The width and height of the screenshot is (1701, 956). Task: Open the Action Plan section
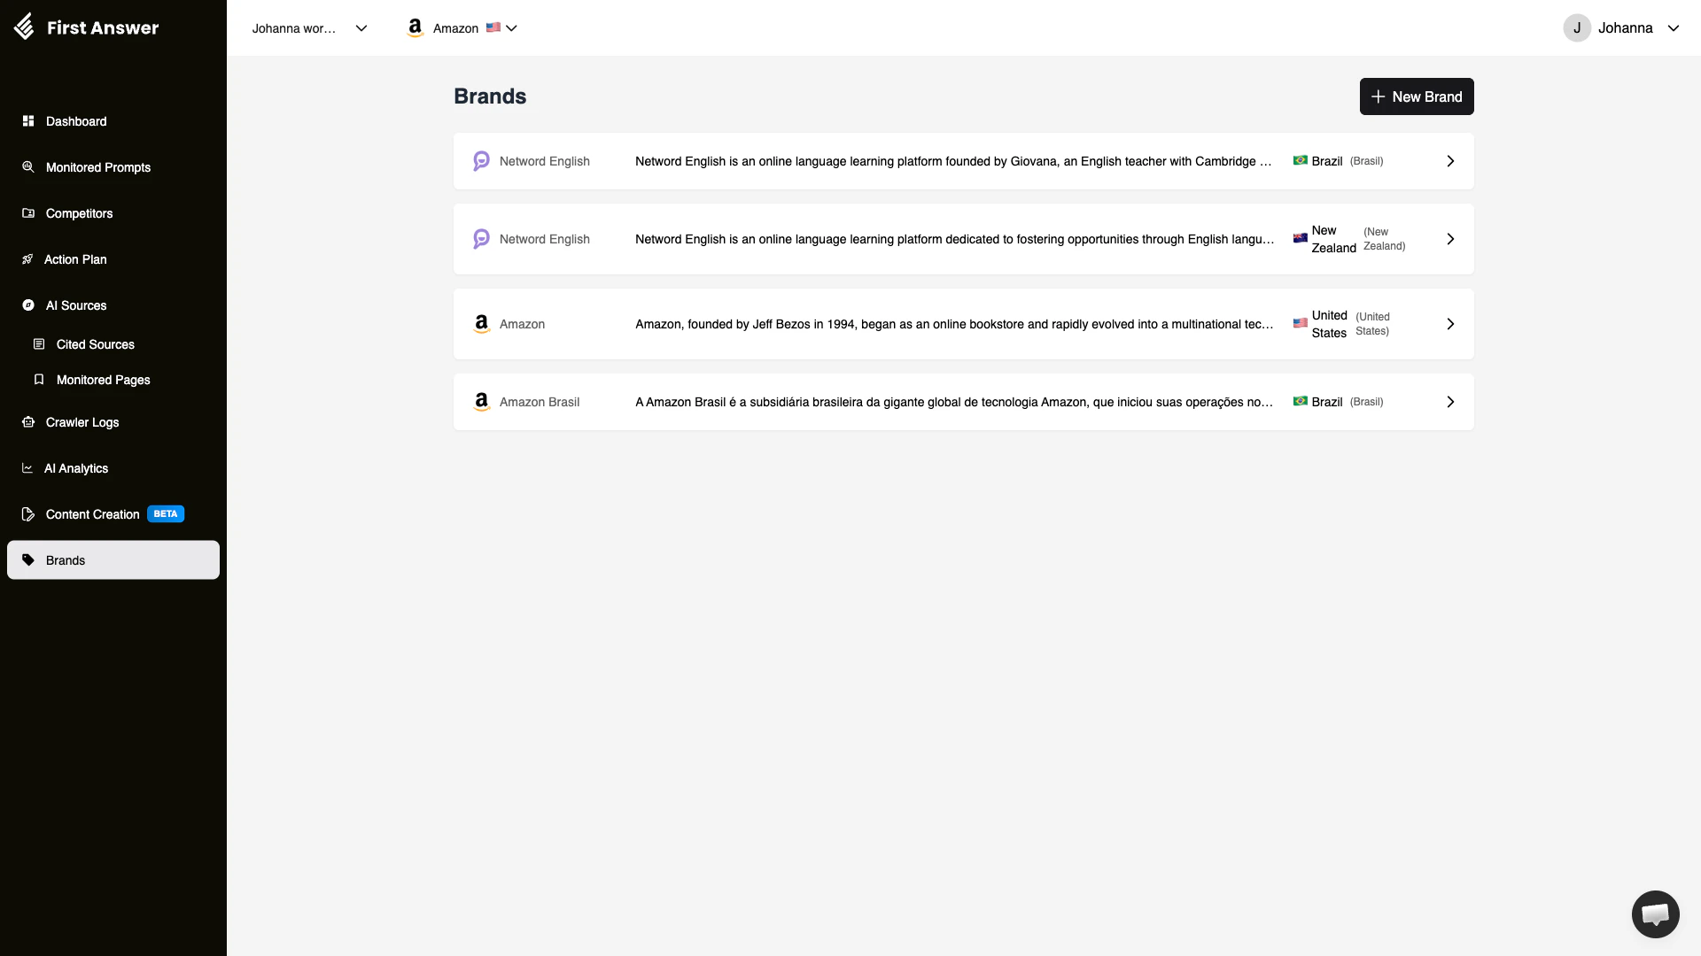tap(74, 259)
